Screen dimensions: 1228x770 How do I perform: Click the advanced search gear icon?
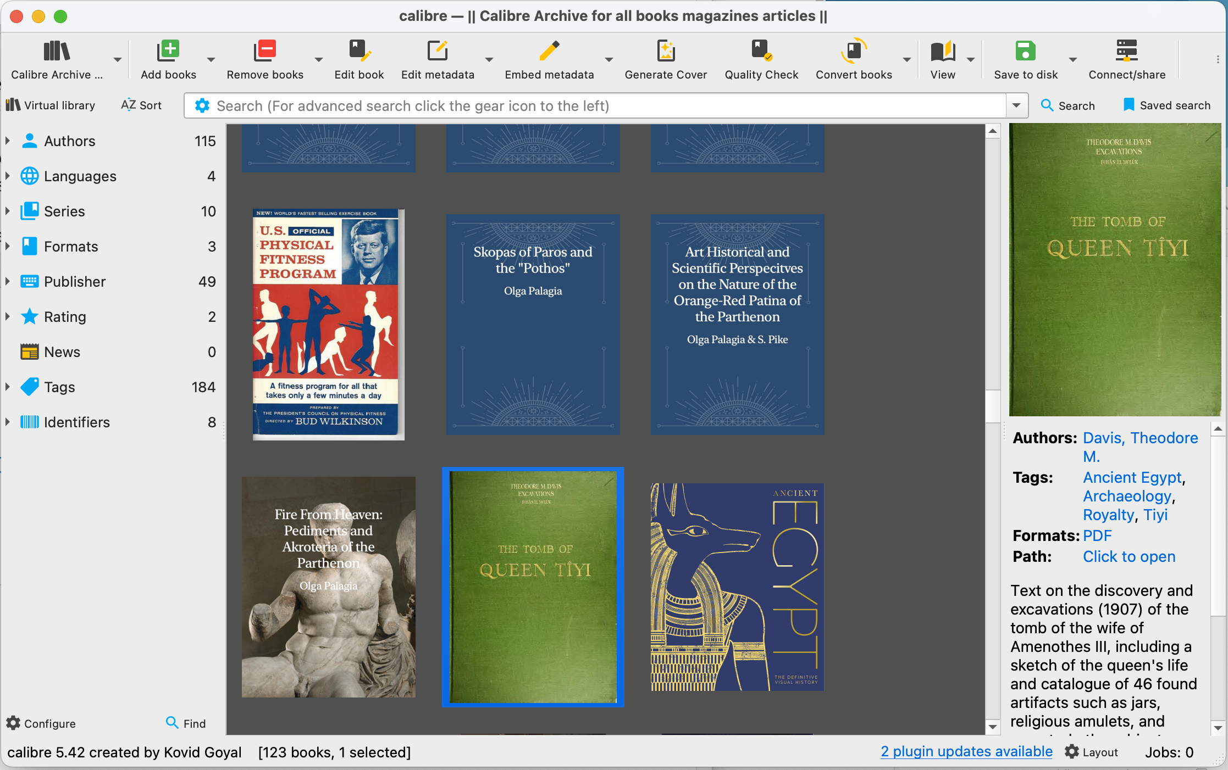click(x=202, y=105)
